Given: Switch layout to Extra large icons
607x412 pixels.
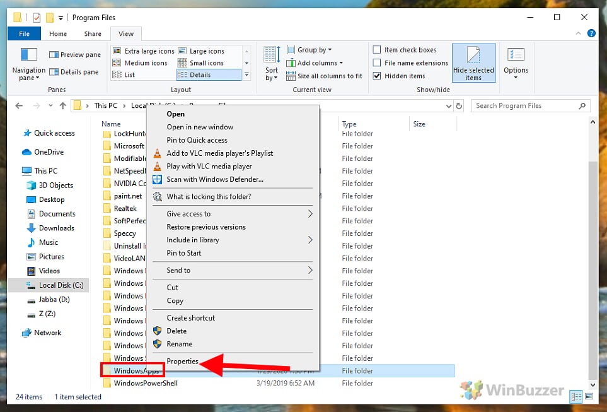Looking at the screenshot, I should click(143, 50).
